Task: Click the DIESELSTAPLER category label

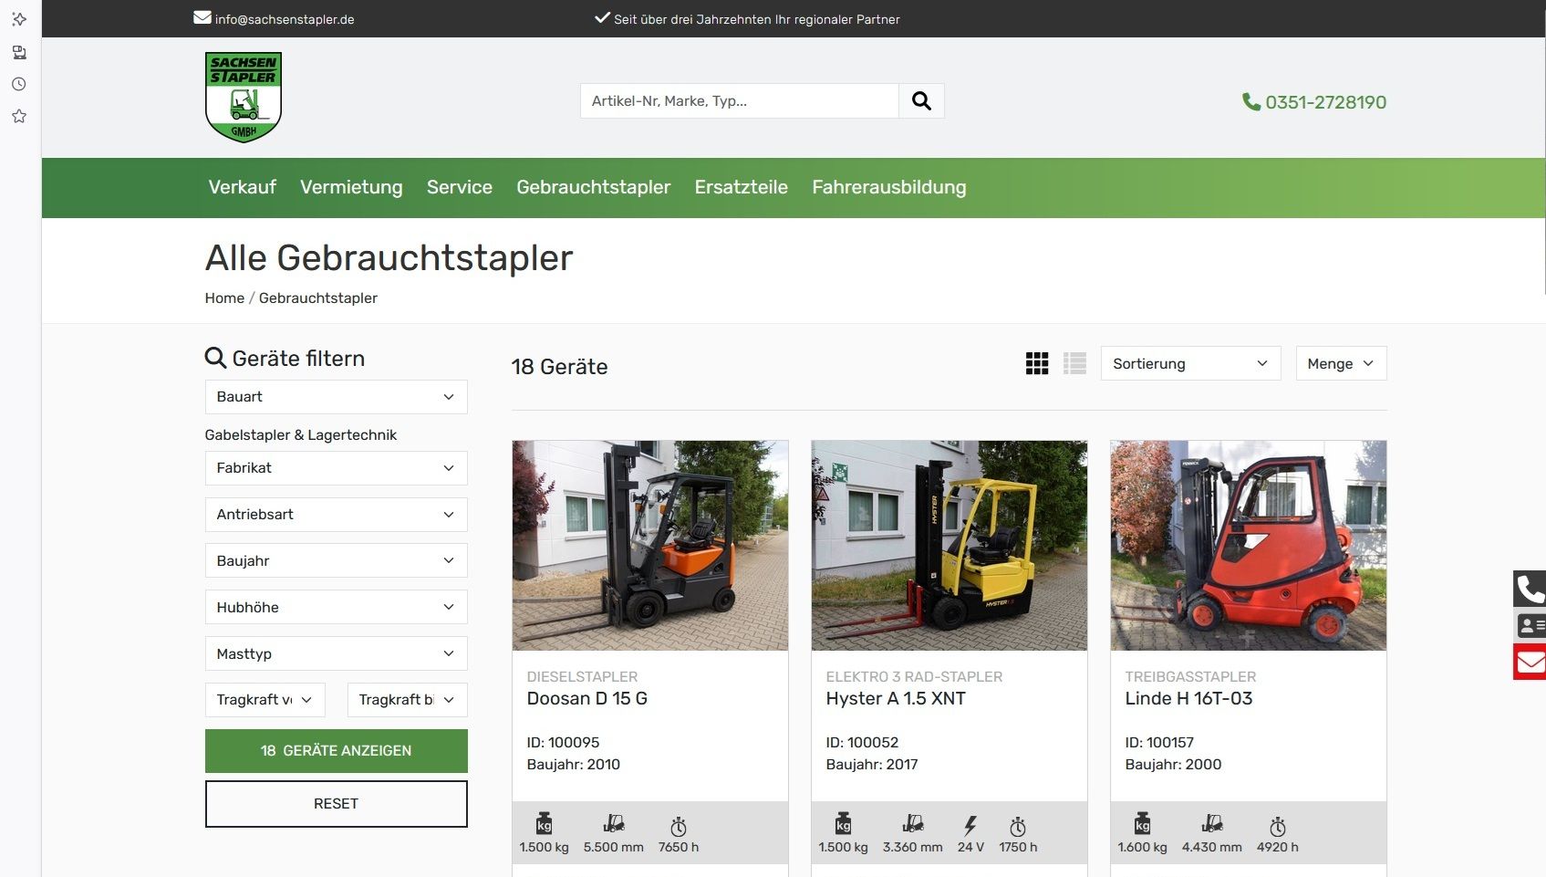Action: (582, 677)
